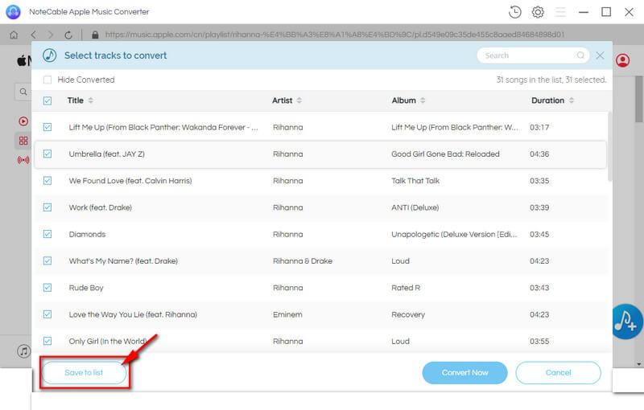Click the Save to list button
Screen dimensions: 644x410
click(85, 373)
